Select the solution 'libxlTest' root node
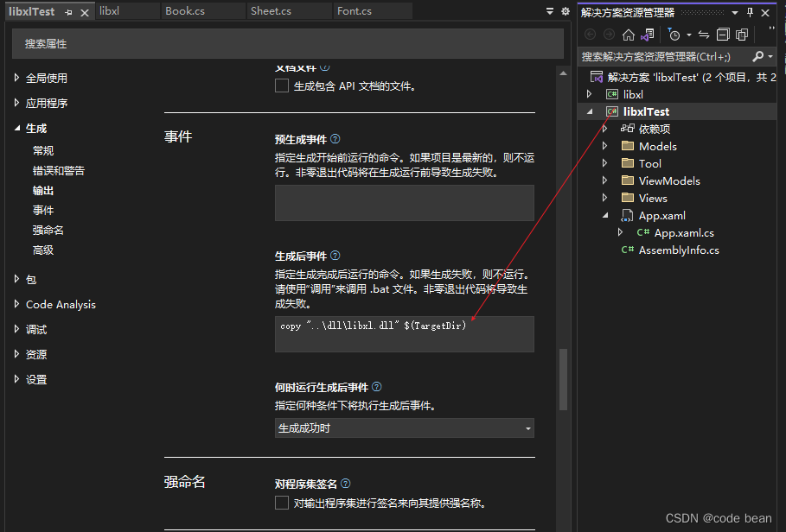The width and height of the screenshot is (786, 532). (684, 77)
